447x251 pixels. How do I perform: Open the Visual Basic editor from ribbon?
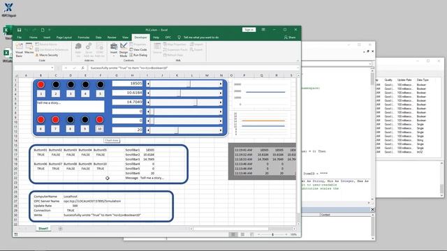[19, 50]
